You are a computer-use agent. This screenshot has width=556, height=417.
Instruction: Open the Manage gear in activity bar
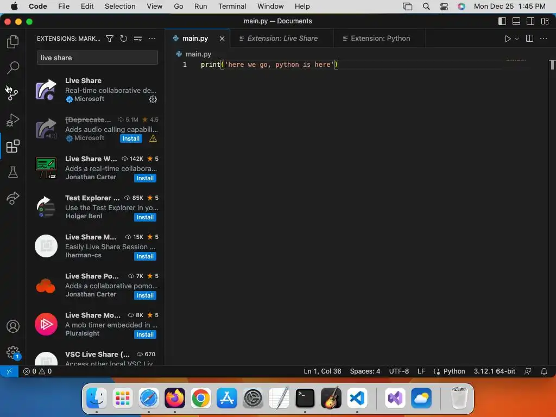tap(13, 352)
